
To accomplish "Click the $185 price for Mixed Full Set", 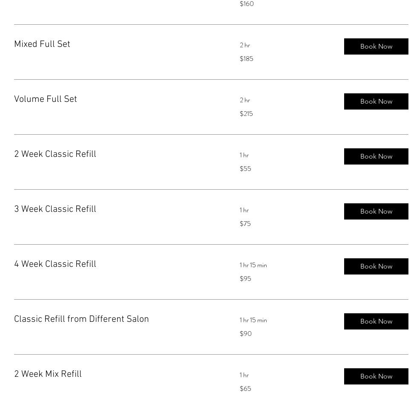I will 246,59.
